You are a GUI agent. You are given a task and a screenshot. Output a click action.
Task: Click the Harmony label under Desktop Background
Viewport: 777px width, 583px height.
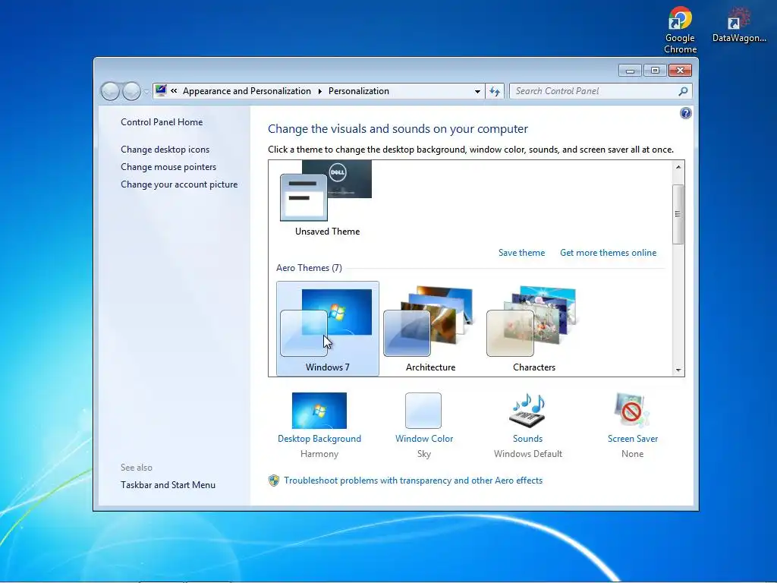tap(319, 454)
